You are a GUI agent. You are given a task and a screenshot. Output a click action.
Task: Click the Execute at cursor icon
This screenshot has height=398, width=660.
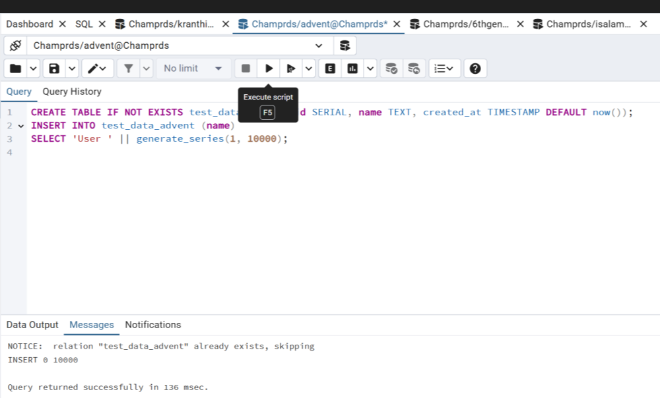[x=291, y=69]
